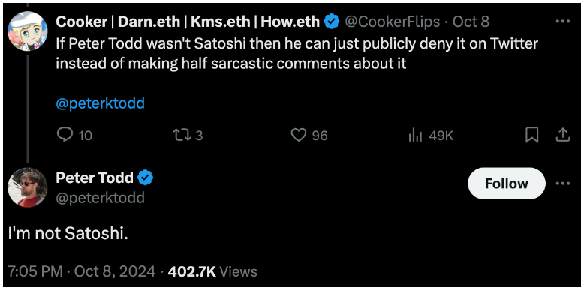
Task: Open the three-dot menu beside Follow
Action: (563, 184)
